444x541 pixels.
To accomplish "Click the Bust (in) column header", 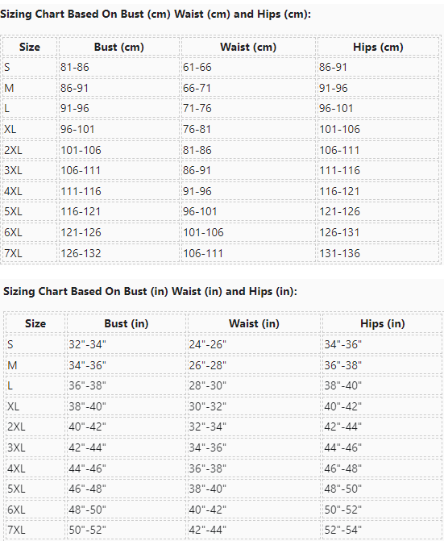I will [x=127, y=323].
